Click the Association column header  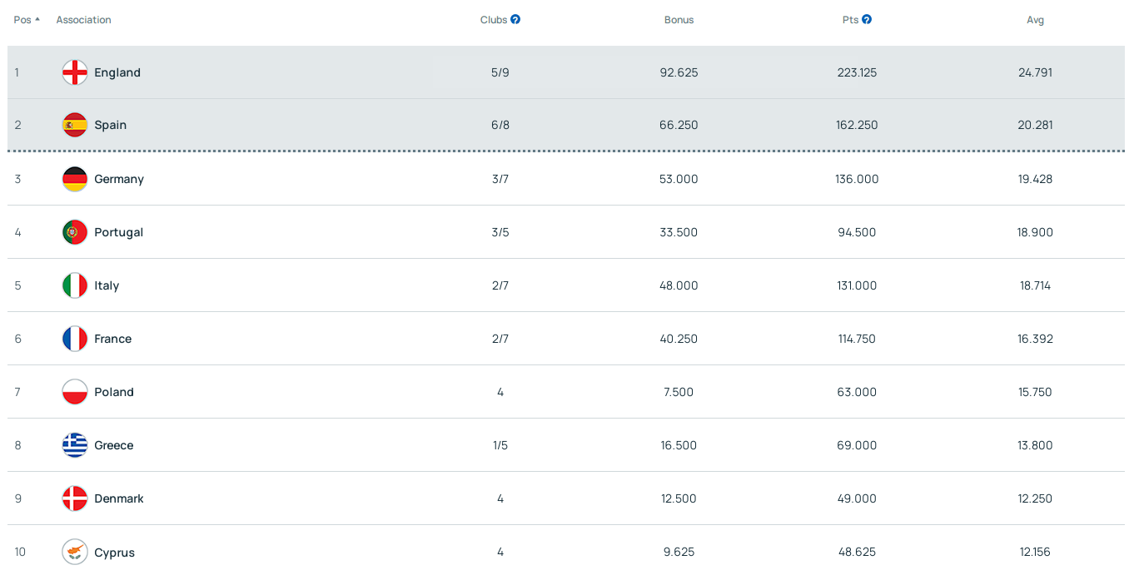pos(83,20)
